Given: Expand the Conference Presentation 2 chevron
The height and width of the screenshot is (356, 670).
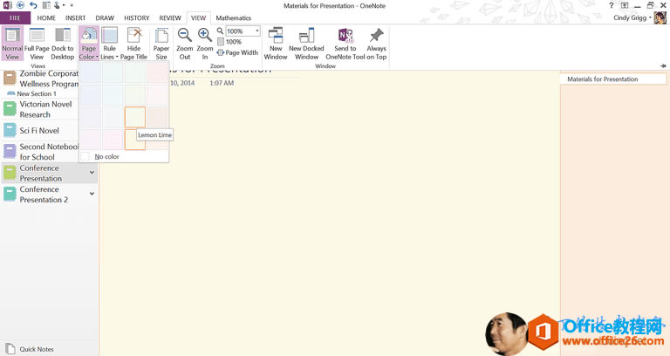Looking at the screenshot, I should tap(92, 194).
